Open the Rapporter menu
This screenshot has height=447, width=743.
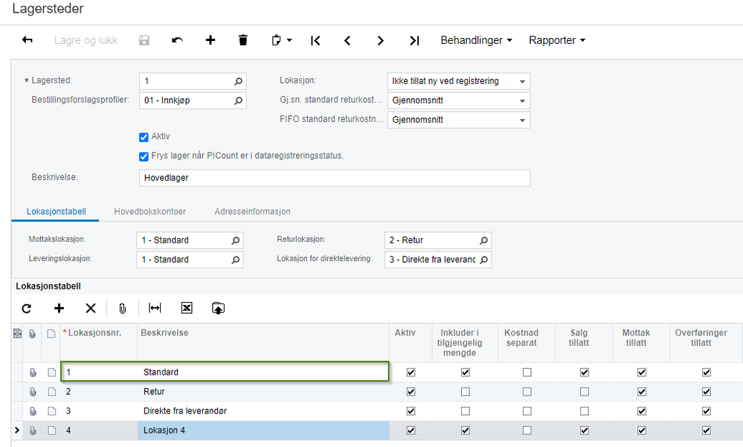[556, 40]
